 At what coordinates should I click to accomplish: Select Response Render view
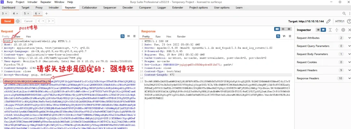click(x=181, y=36)
